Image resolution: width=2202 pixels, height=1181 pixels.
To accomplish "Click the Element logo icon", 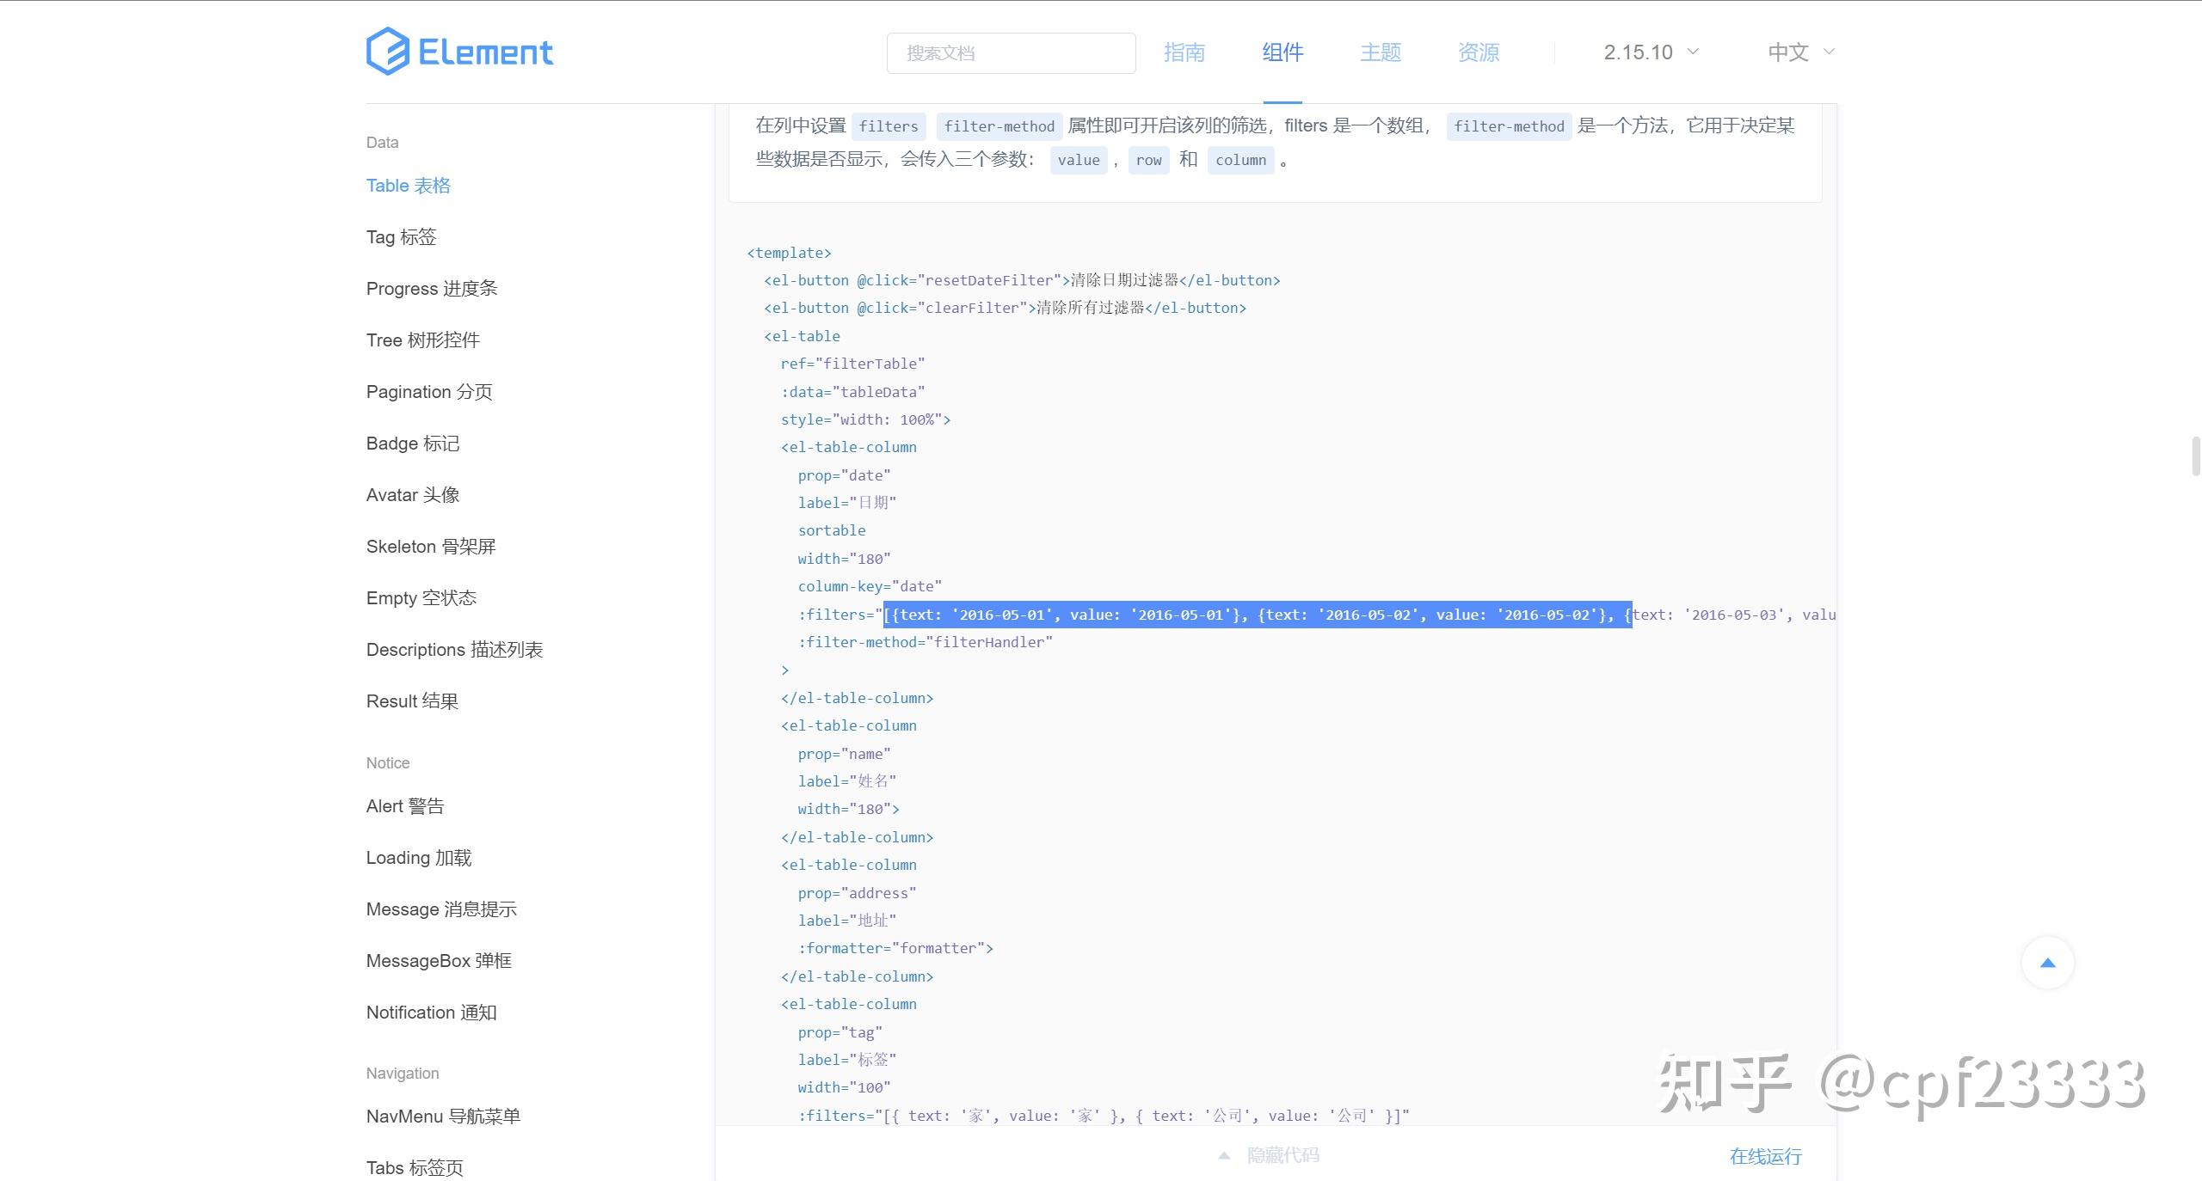I will [x=388, y=52].
